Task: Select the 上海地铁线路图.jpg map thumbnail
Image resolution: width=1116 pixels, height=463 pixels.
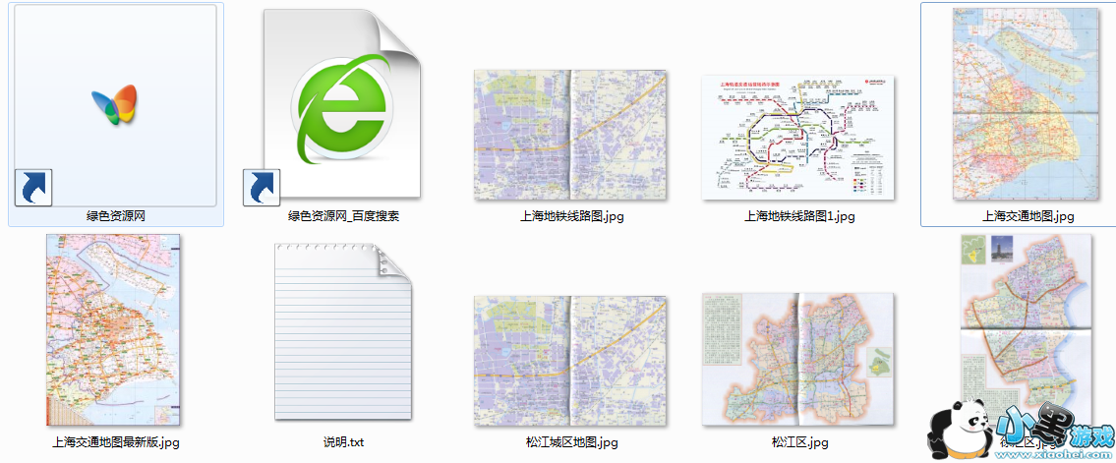Action: point(571,135)
